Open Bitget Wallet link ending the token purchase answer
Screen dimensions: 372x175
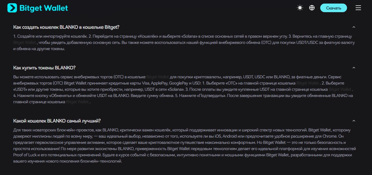tap(77, 102)
